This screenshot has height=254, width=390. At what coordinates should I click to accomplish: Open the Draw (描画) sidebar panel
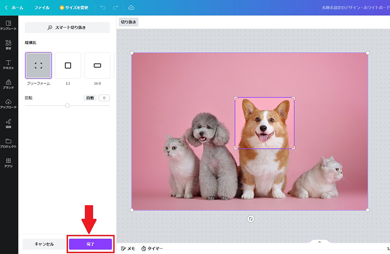point(8,123)
